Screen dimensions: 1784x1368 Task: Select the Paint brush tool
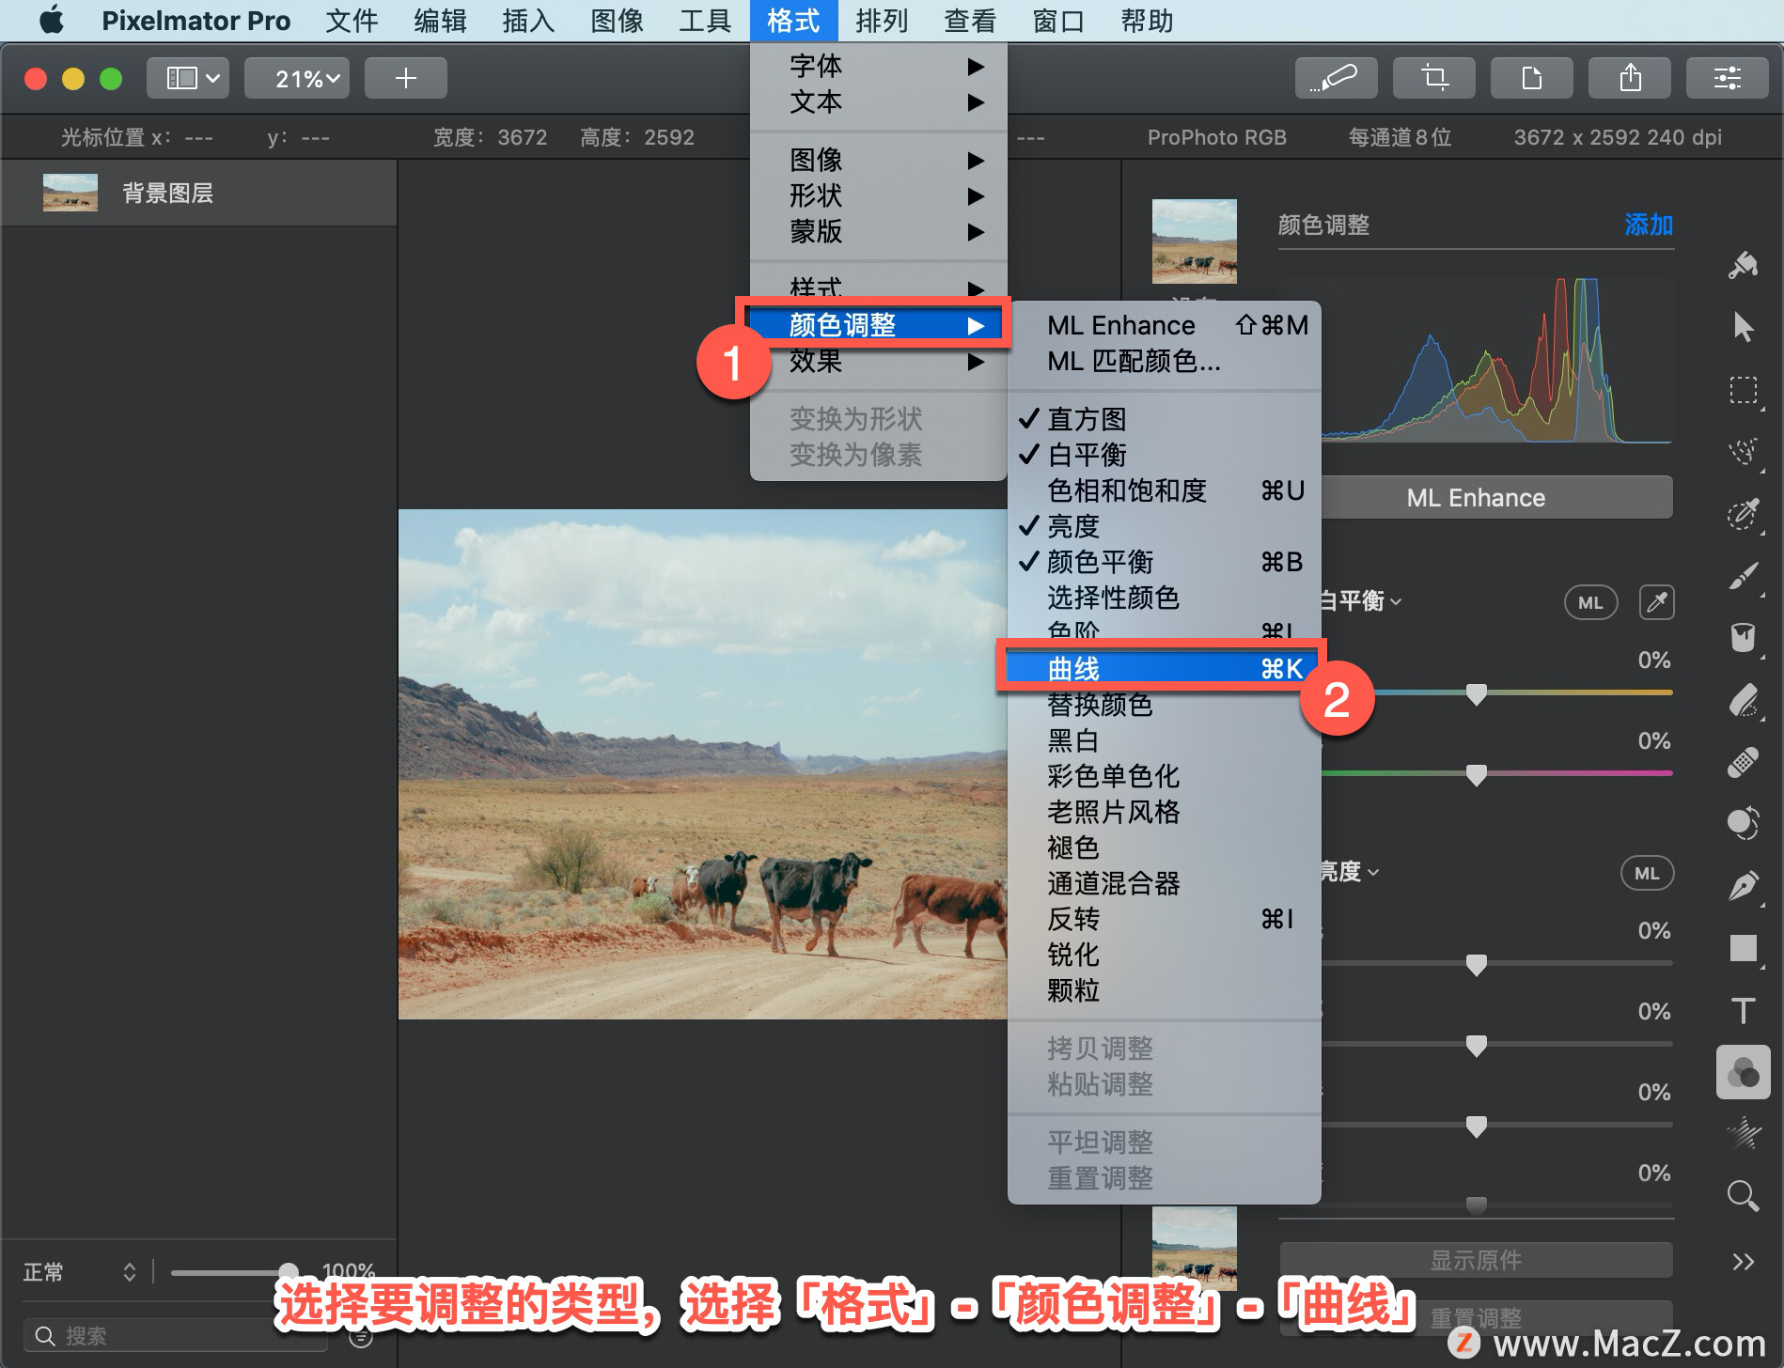(x=1744, y=576)
